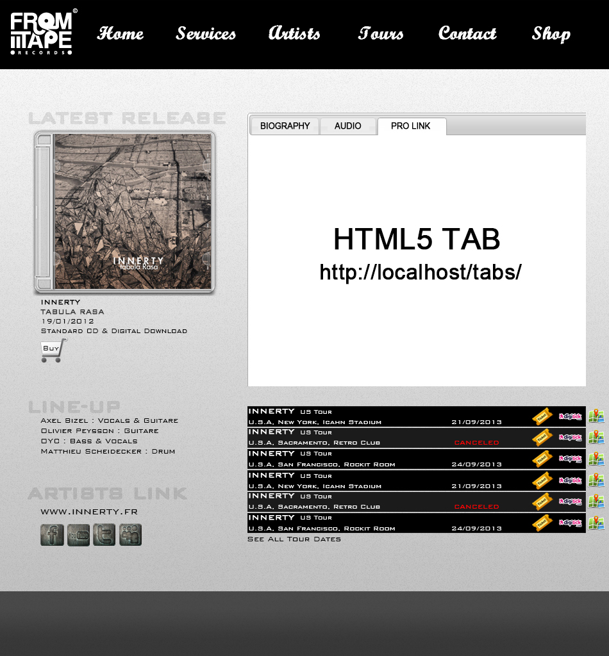Open the artist's Myspace icon
The image size is (609, 656).
point(130,534)
